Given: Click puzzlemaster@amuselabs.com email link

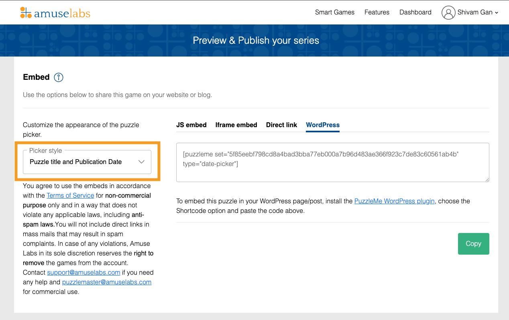Looking at the screenshot, I should [107, 282].
